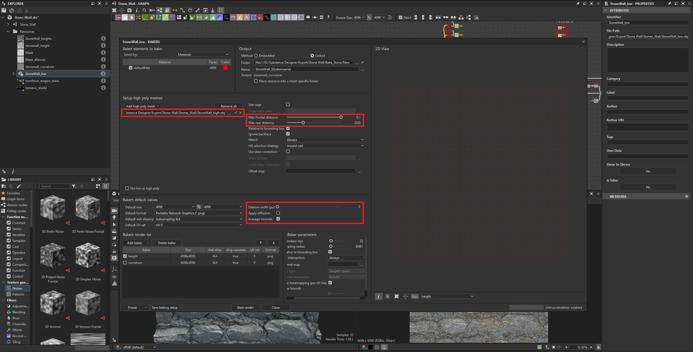This screenshot has width=693, height=352.
Task: Click the library Search field
Action: pos(55,186)
